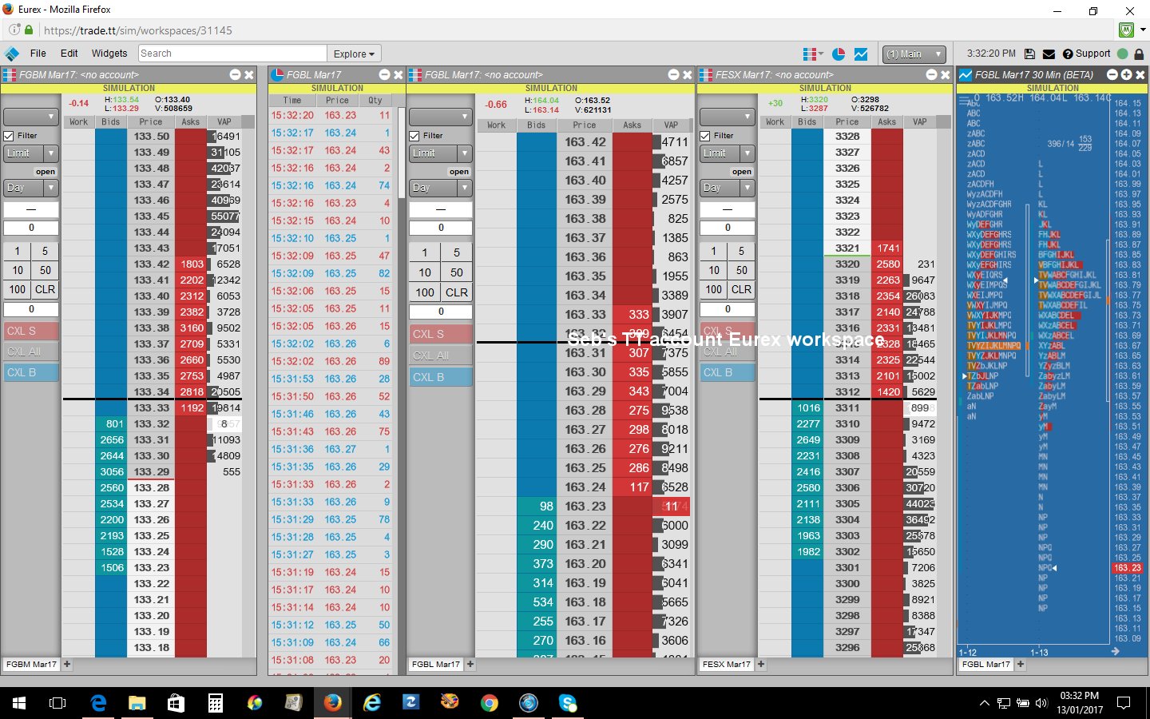Image resolution: width=1150 pixels, height=719 pixels.
Task: Click the ask quantity 1803 at 133.42
Action: tap(192, 264)
